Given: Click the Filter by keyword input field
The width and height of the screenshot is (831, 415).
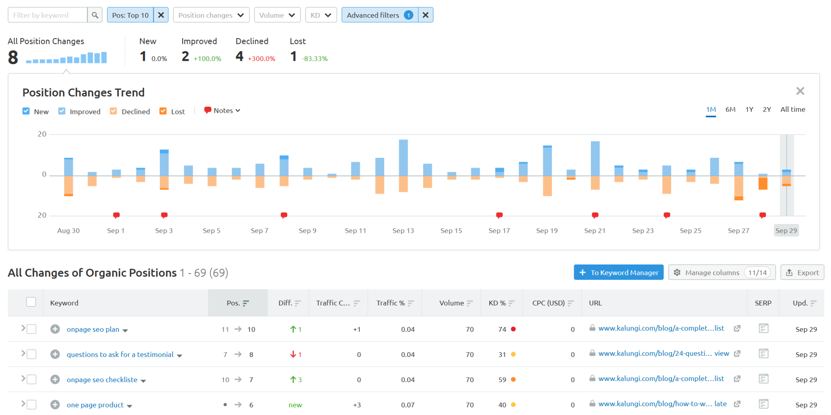Looking at the screenshot, I should coord(47,15).
